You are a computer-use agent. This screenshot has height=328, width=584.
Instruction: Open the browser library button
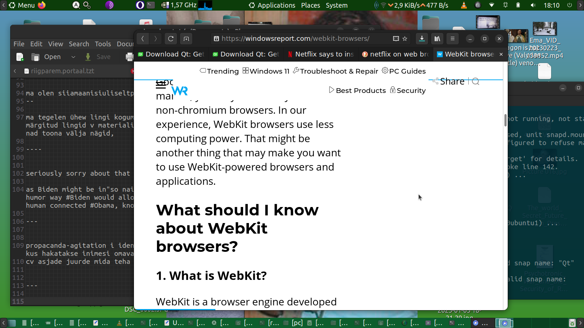pyautogui.click(x=437, y=39)
